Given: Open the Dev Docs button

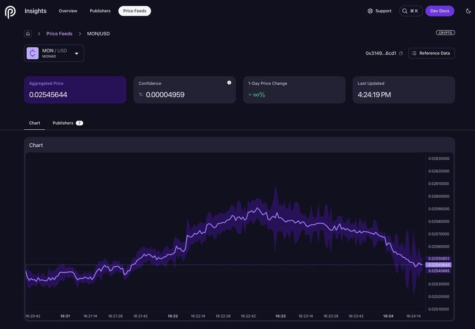Looking at the screenshot, I should pyautogui.click(x=440, y=11).
